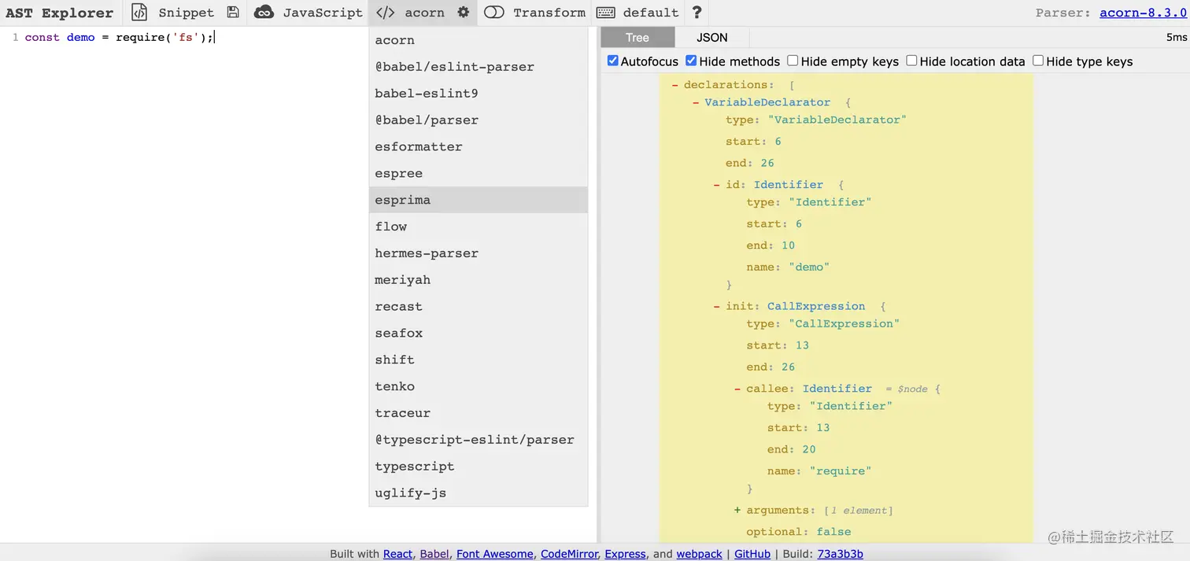Open the Snippet menu
This screenshot has width=1190, height=561.
[186, 13]
